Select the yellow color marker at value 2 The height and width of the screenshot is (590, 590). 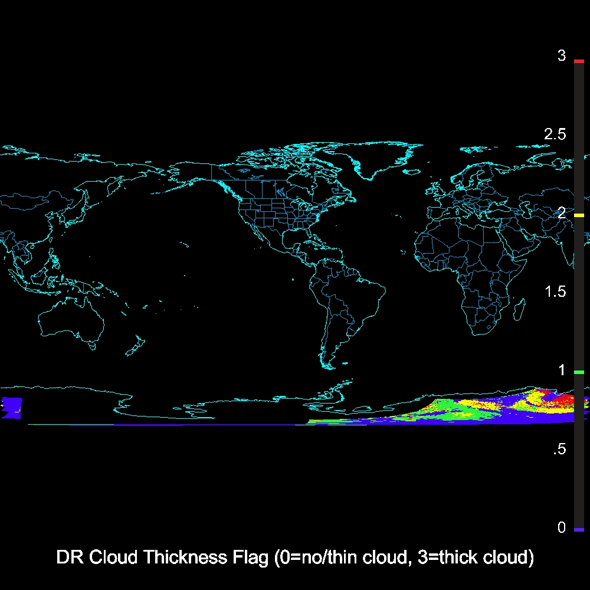tap(579, 216)
